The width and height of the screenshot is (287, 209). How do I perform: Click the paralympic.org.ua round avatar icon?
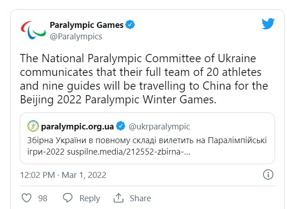[x=33, y=126]
